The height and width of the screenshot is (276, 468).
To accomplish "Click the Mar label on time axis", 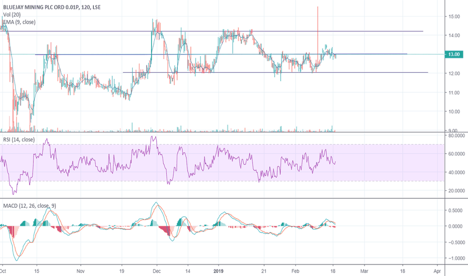I will click(x=364, y=271).
